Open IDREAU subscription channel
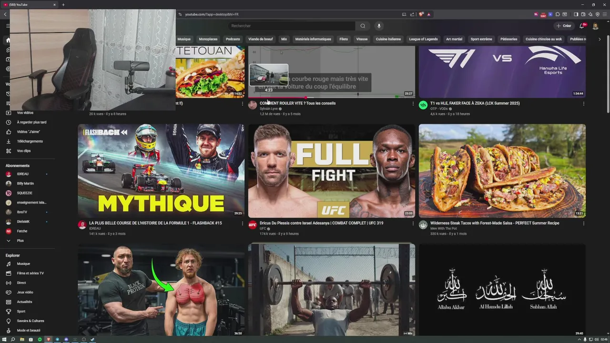The height and width of the screenshot is (343, 610). coord(26,174)
